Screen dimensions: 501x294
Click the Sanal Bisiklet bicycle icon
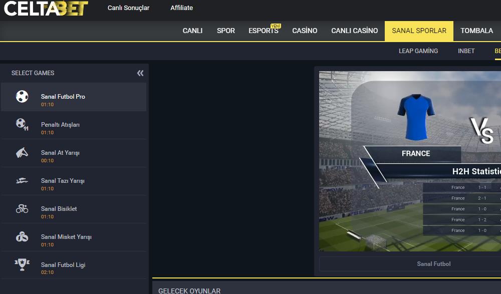pos(22,209)
